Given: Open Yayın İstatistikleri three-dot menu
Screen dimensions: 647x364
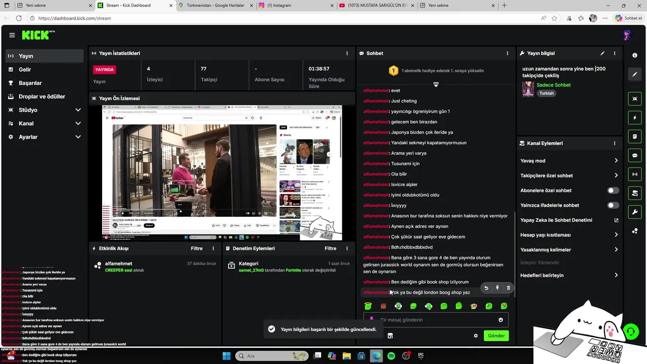Looking at the screenshot, I should [347, 53].
